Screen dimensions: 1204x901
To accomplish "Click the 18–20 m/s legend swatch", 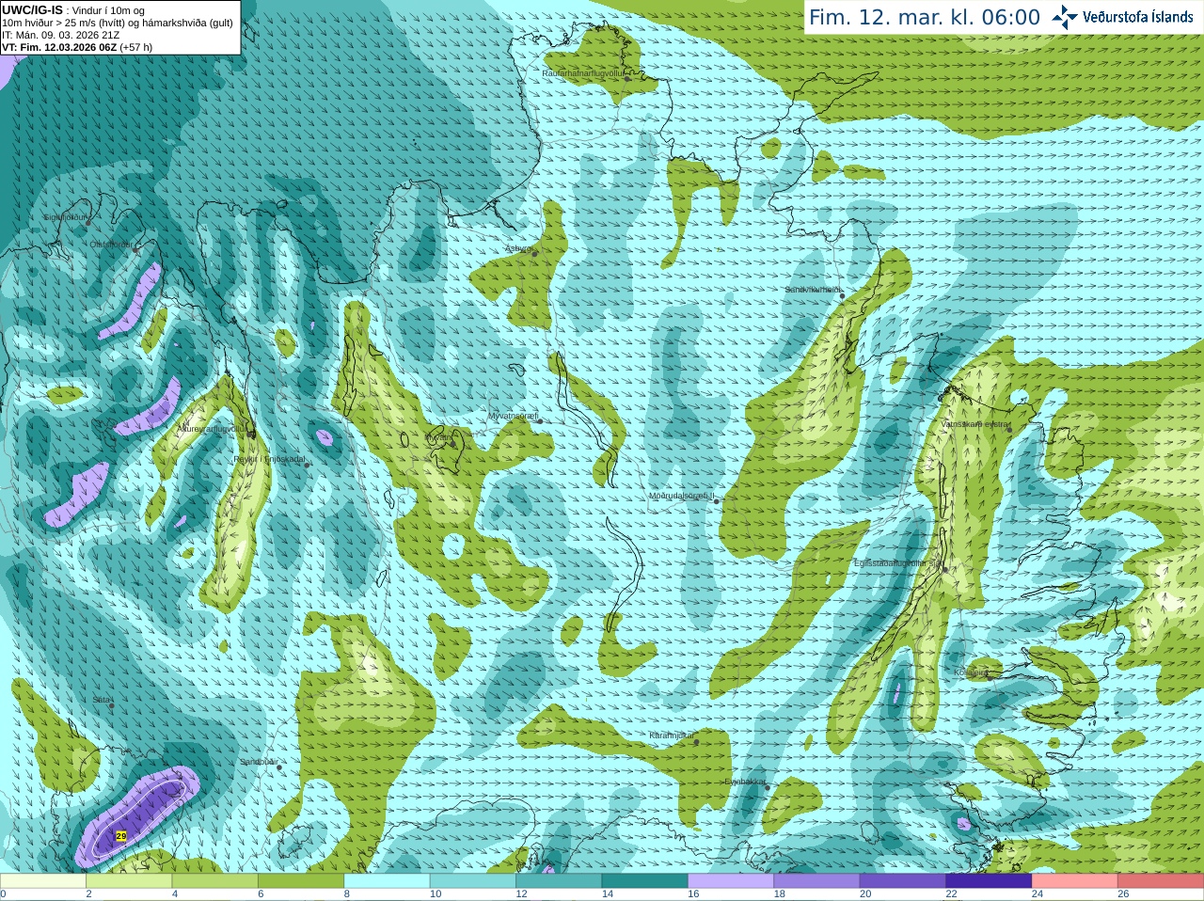I will coord(816,881).
